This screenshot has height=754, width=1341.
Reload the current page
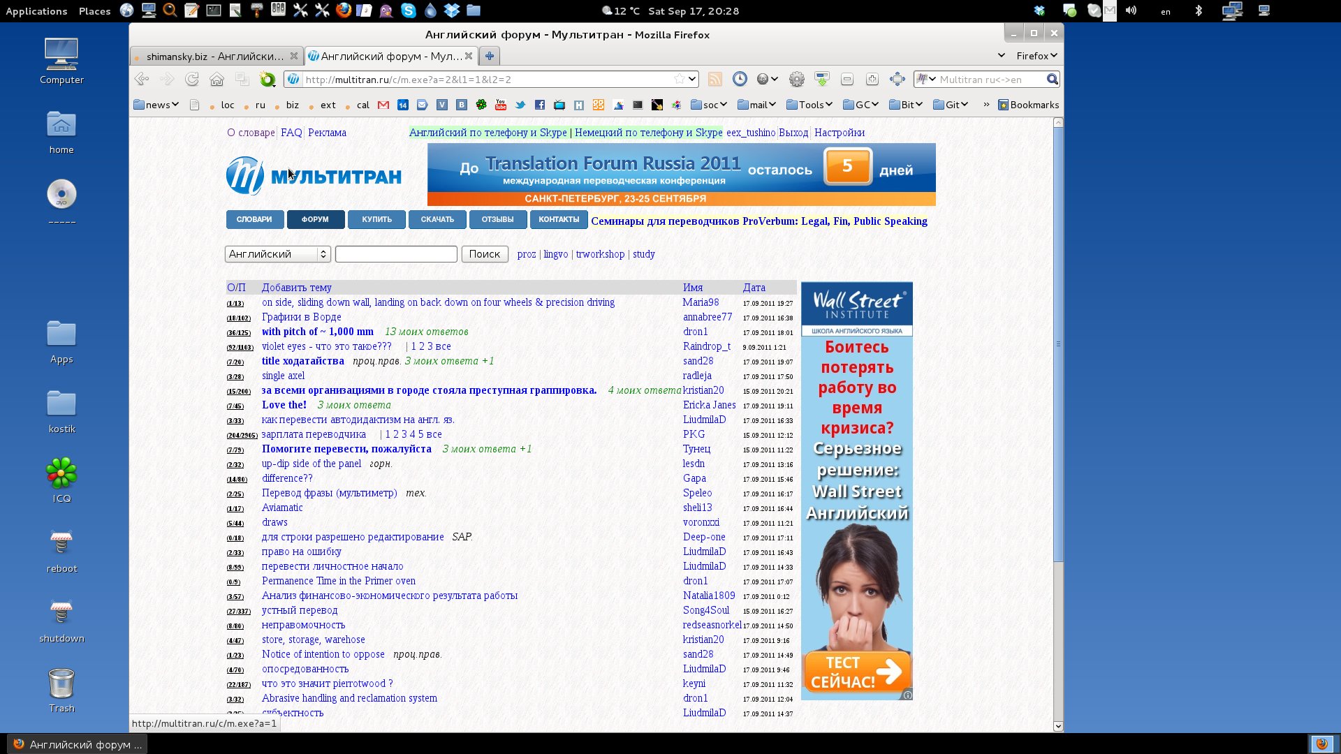tap(192, 80)
